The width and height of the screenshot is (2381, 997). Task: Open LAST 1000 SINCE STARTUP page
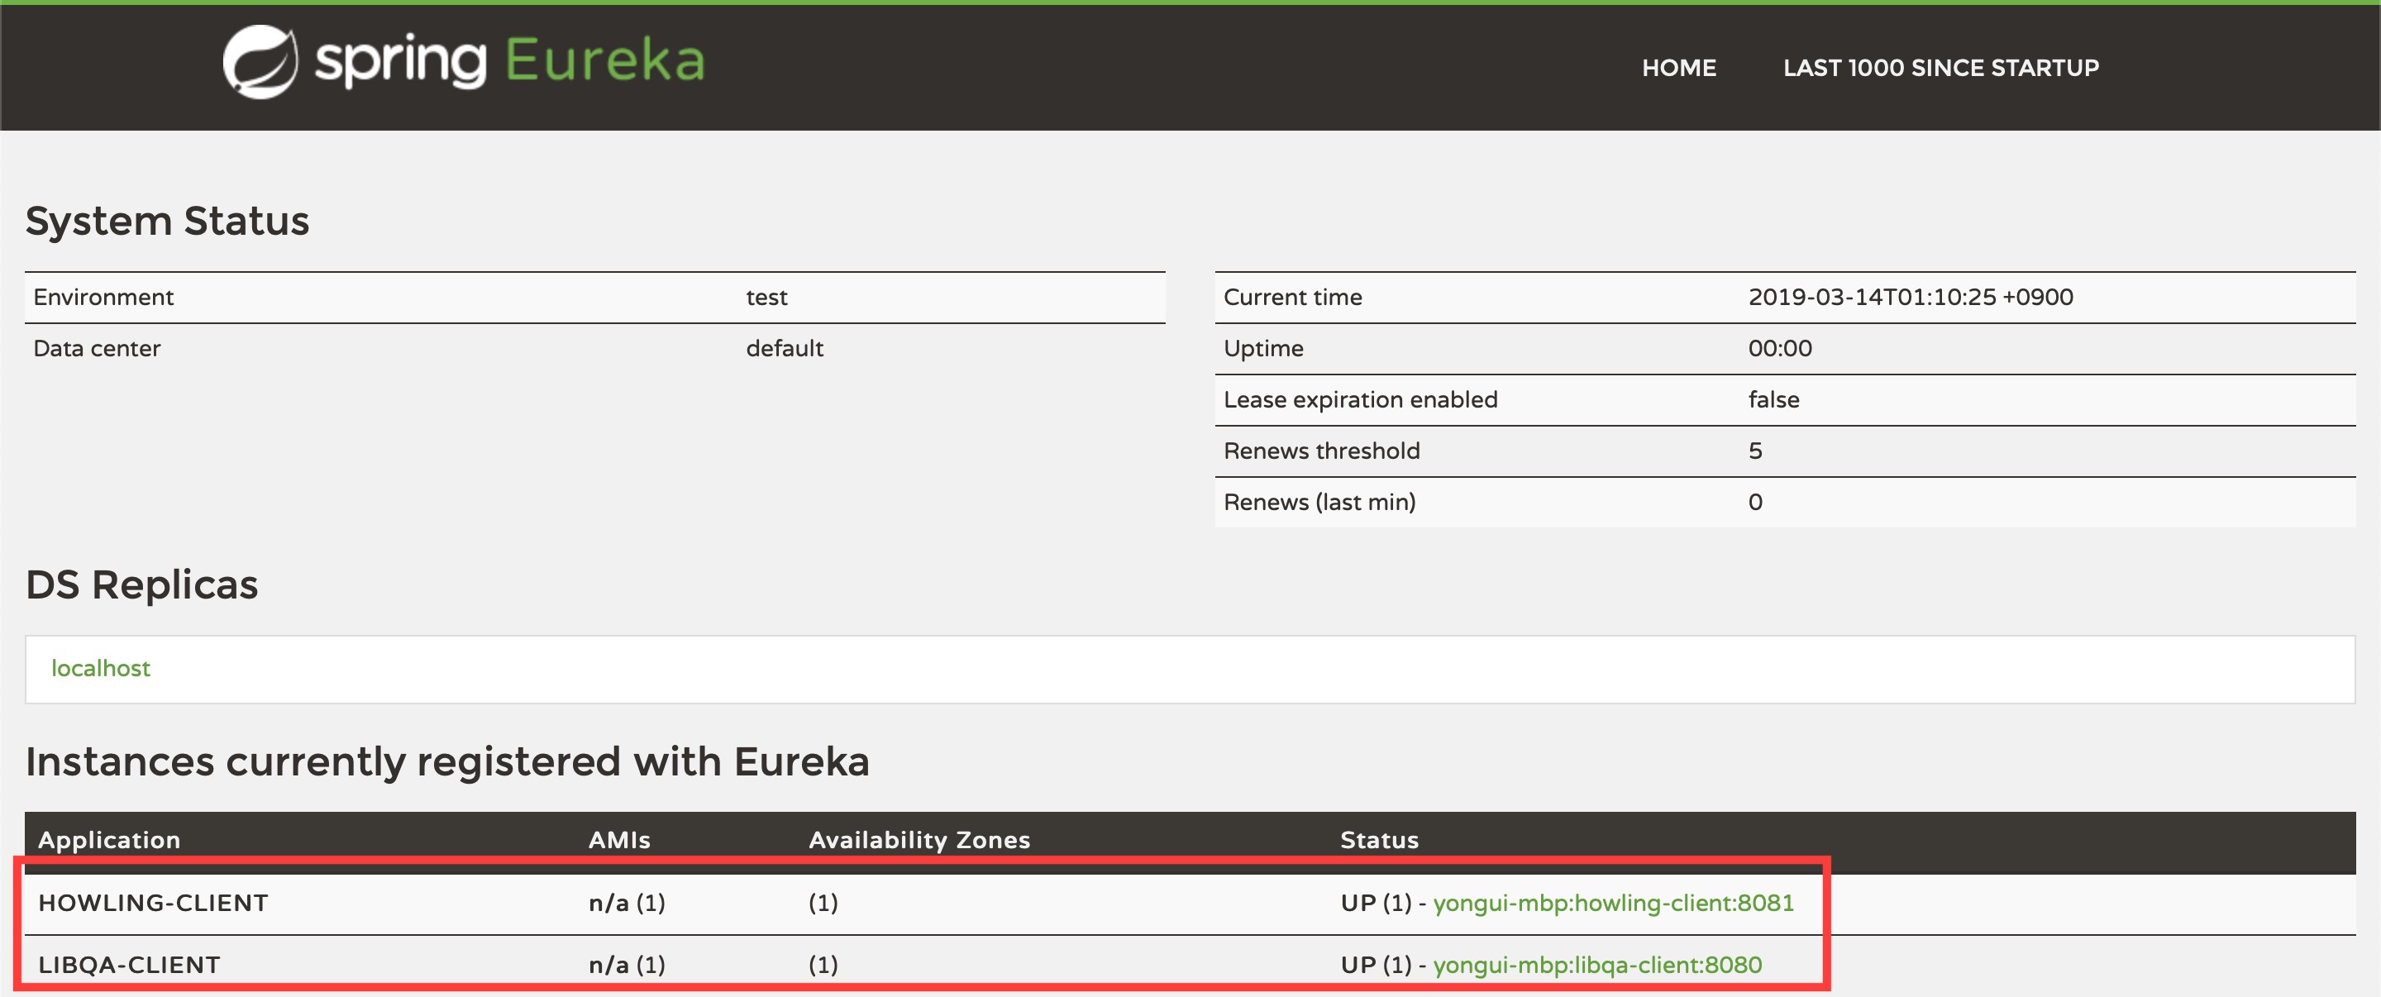tap(1941, 68)
